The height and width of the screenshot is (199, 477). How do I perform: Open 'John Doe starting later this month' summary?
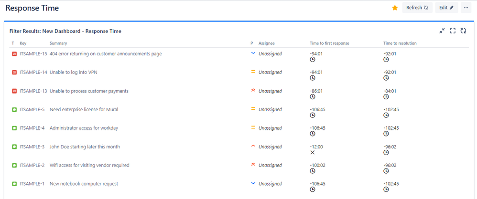pos(85,147)
